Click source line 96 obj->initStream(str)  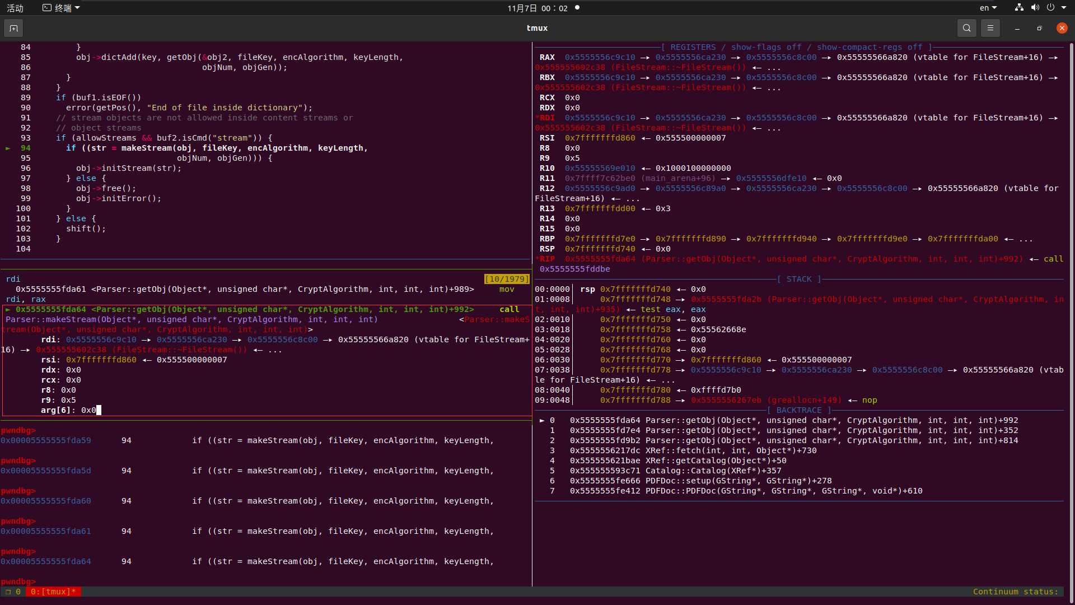[x=129, y=168]
